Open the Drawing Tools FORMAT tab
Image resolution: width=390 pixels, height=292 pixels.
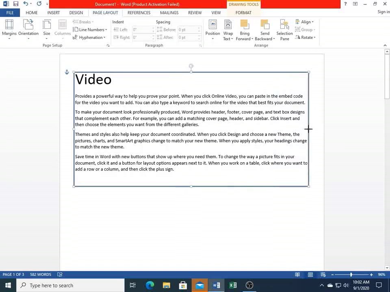[x=243, y=13]
